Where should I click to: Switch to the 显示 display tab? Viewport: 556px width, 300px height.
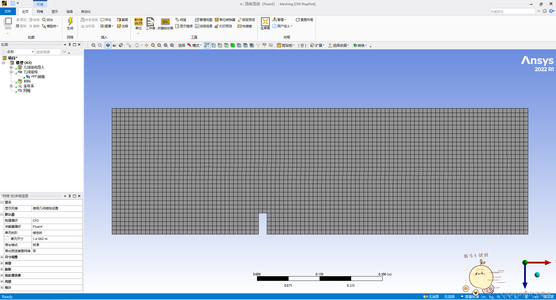coord(55,12)
